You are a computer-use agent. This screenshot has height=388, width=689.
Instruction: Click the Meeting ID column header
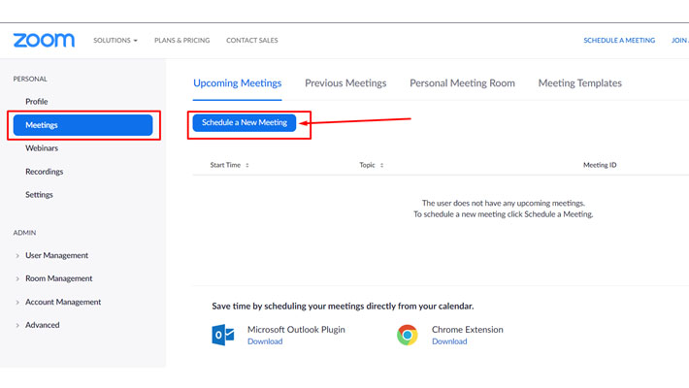(600, 165)
